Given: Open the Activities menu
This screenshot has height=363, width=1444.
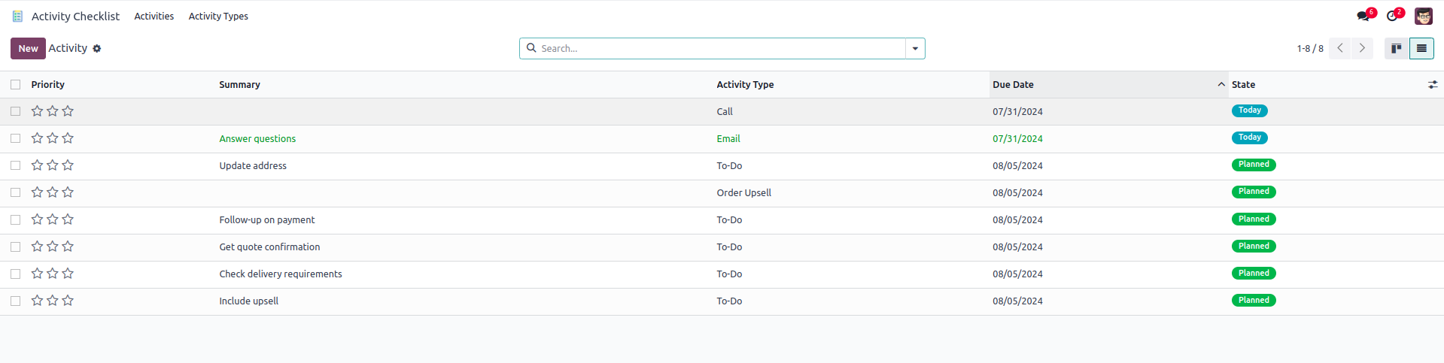Looking at the screenshot, I should pyautogui.click(x=154, y=16).
